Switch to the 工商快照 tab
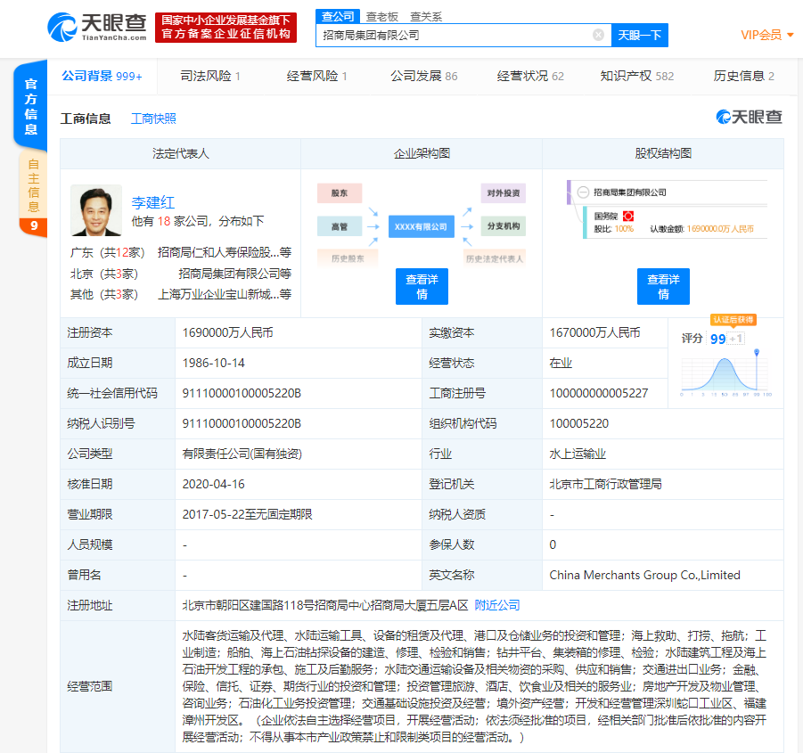The height and width of the screenshot is (753, 803). click(x=156, y=118)
